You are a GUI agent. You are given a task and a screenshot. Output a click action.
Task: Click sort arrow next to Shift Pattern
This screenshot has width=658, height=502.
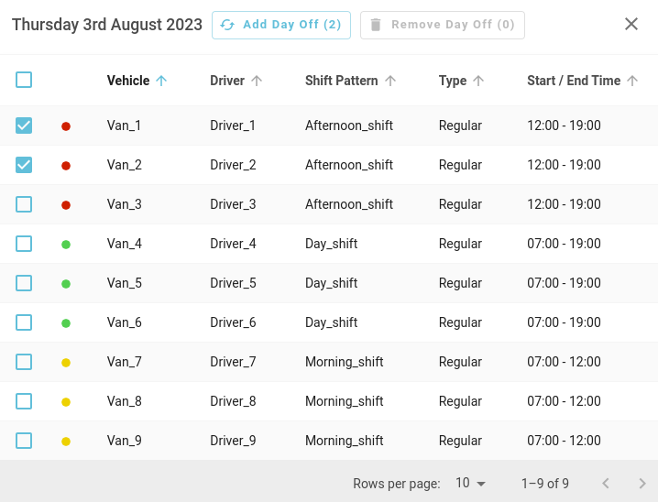(390, 81)
